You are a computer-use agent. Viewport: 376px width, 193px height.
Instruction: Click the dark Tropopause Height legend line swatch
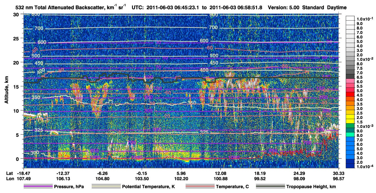(270, 187)
